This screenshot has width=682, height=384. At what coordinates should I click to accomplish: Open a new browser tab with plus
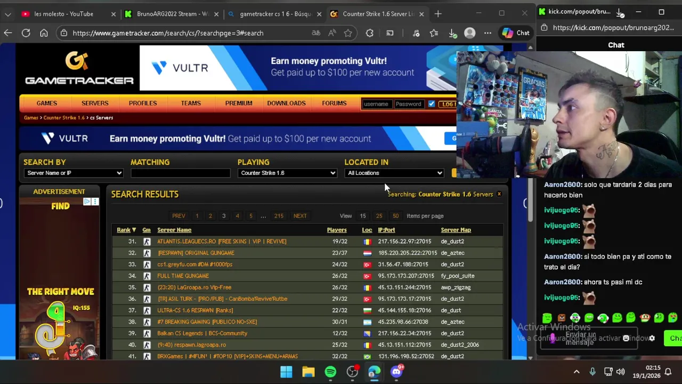click(438, 14)
